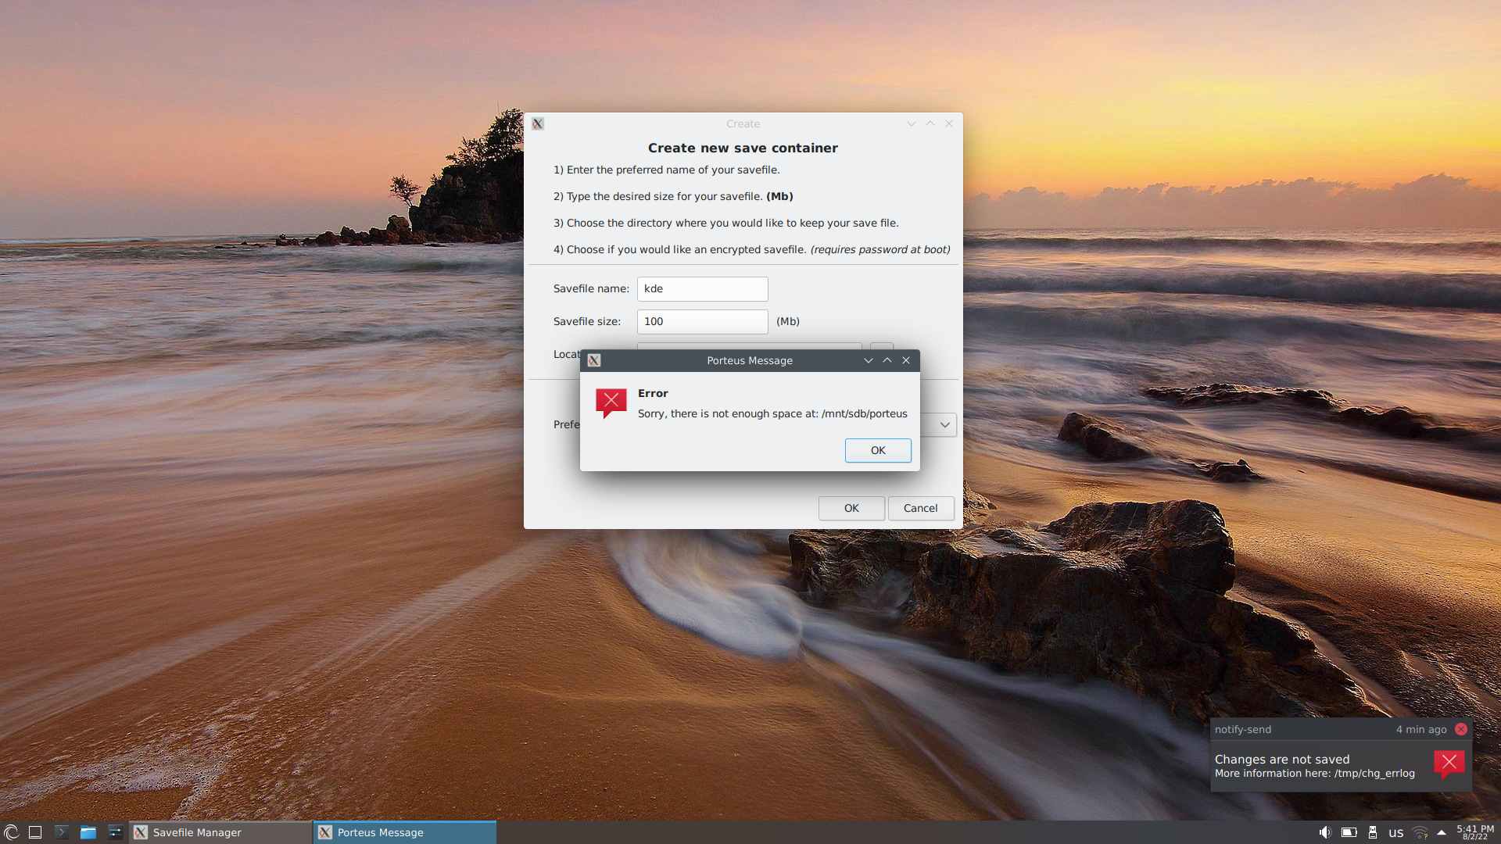Click the clock showing 5:41 PM
Viewport: 1501px width, 844px height.
[x=1475, y=832]
